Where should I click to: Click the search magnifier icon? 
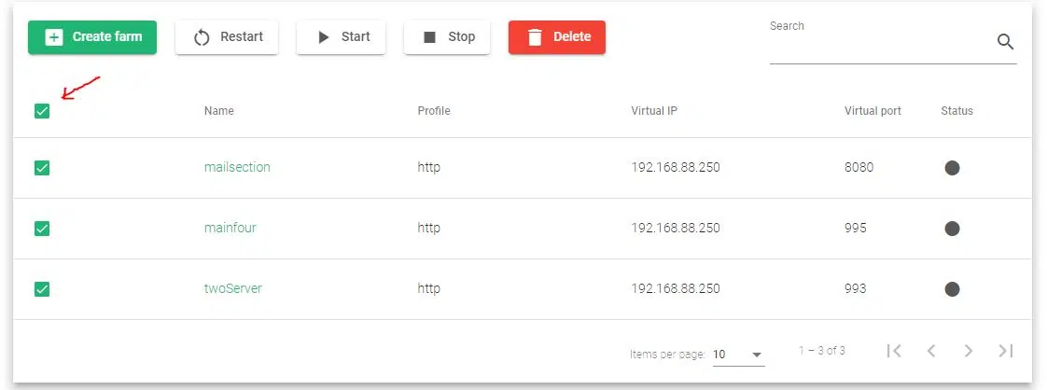pyautogui.click(x=1005, y=41)
